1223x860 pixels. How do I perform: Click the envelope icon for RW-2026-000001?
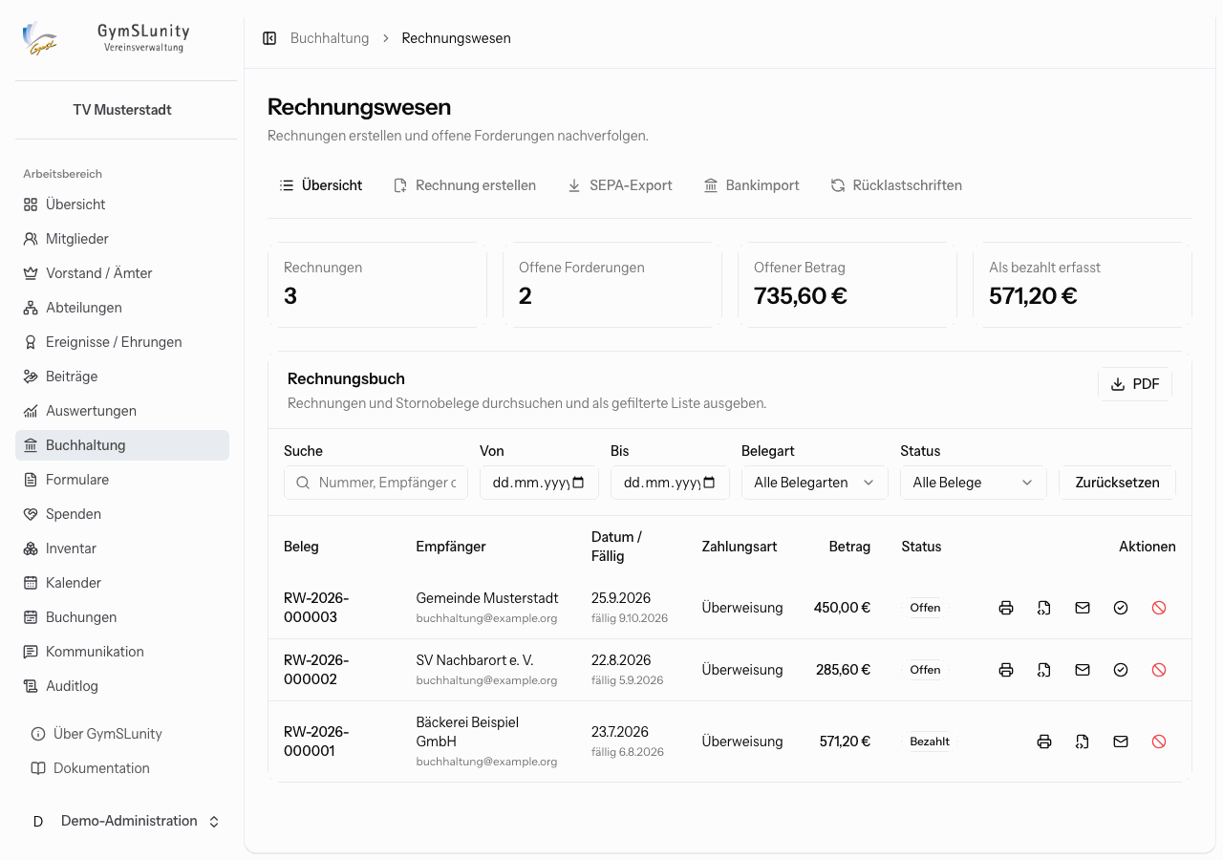click(x=1121, y=742)
